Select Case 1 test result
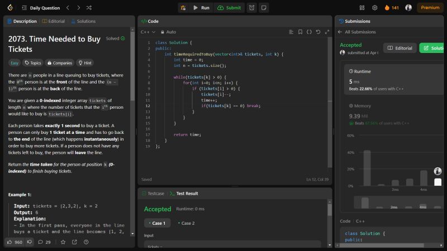The width and height of the screenshot is (447, 251). pos(157,223)
